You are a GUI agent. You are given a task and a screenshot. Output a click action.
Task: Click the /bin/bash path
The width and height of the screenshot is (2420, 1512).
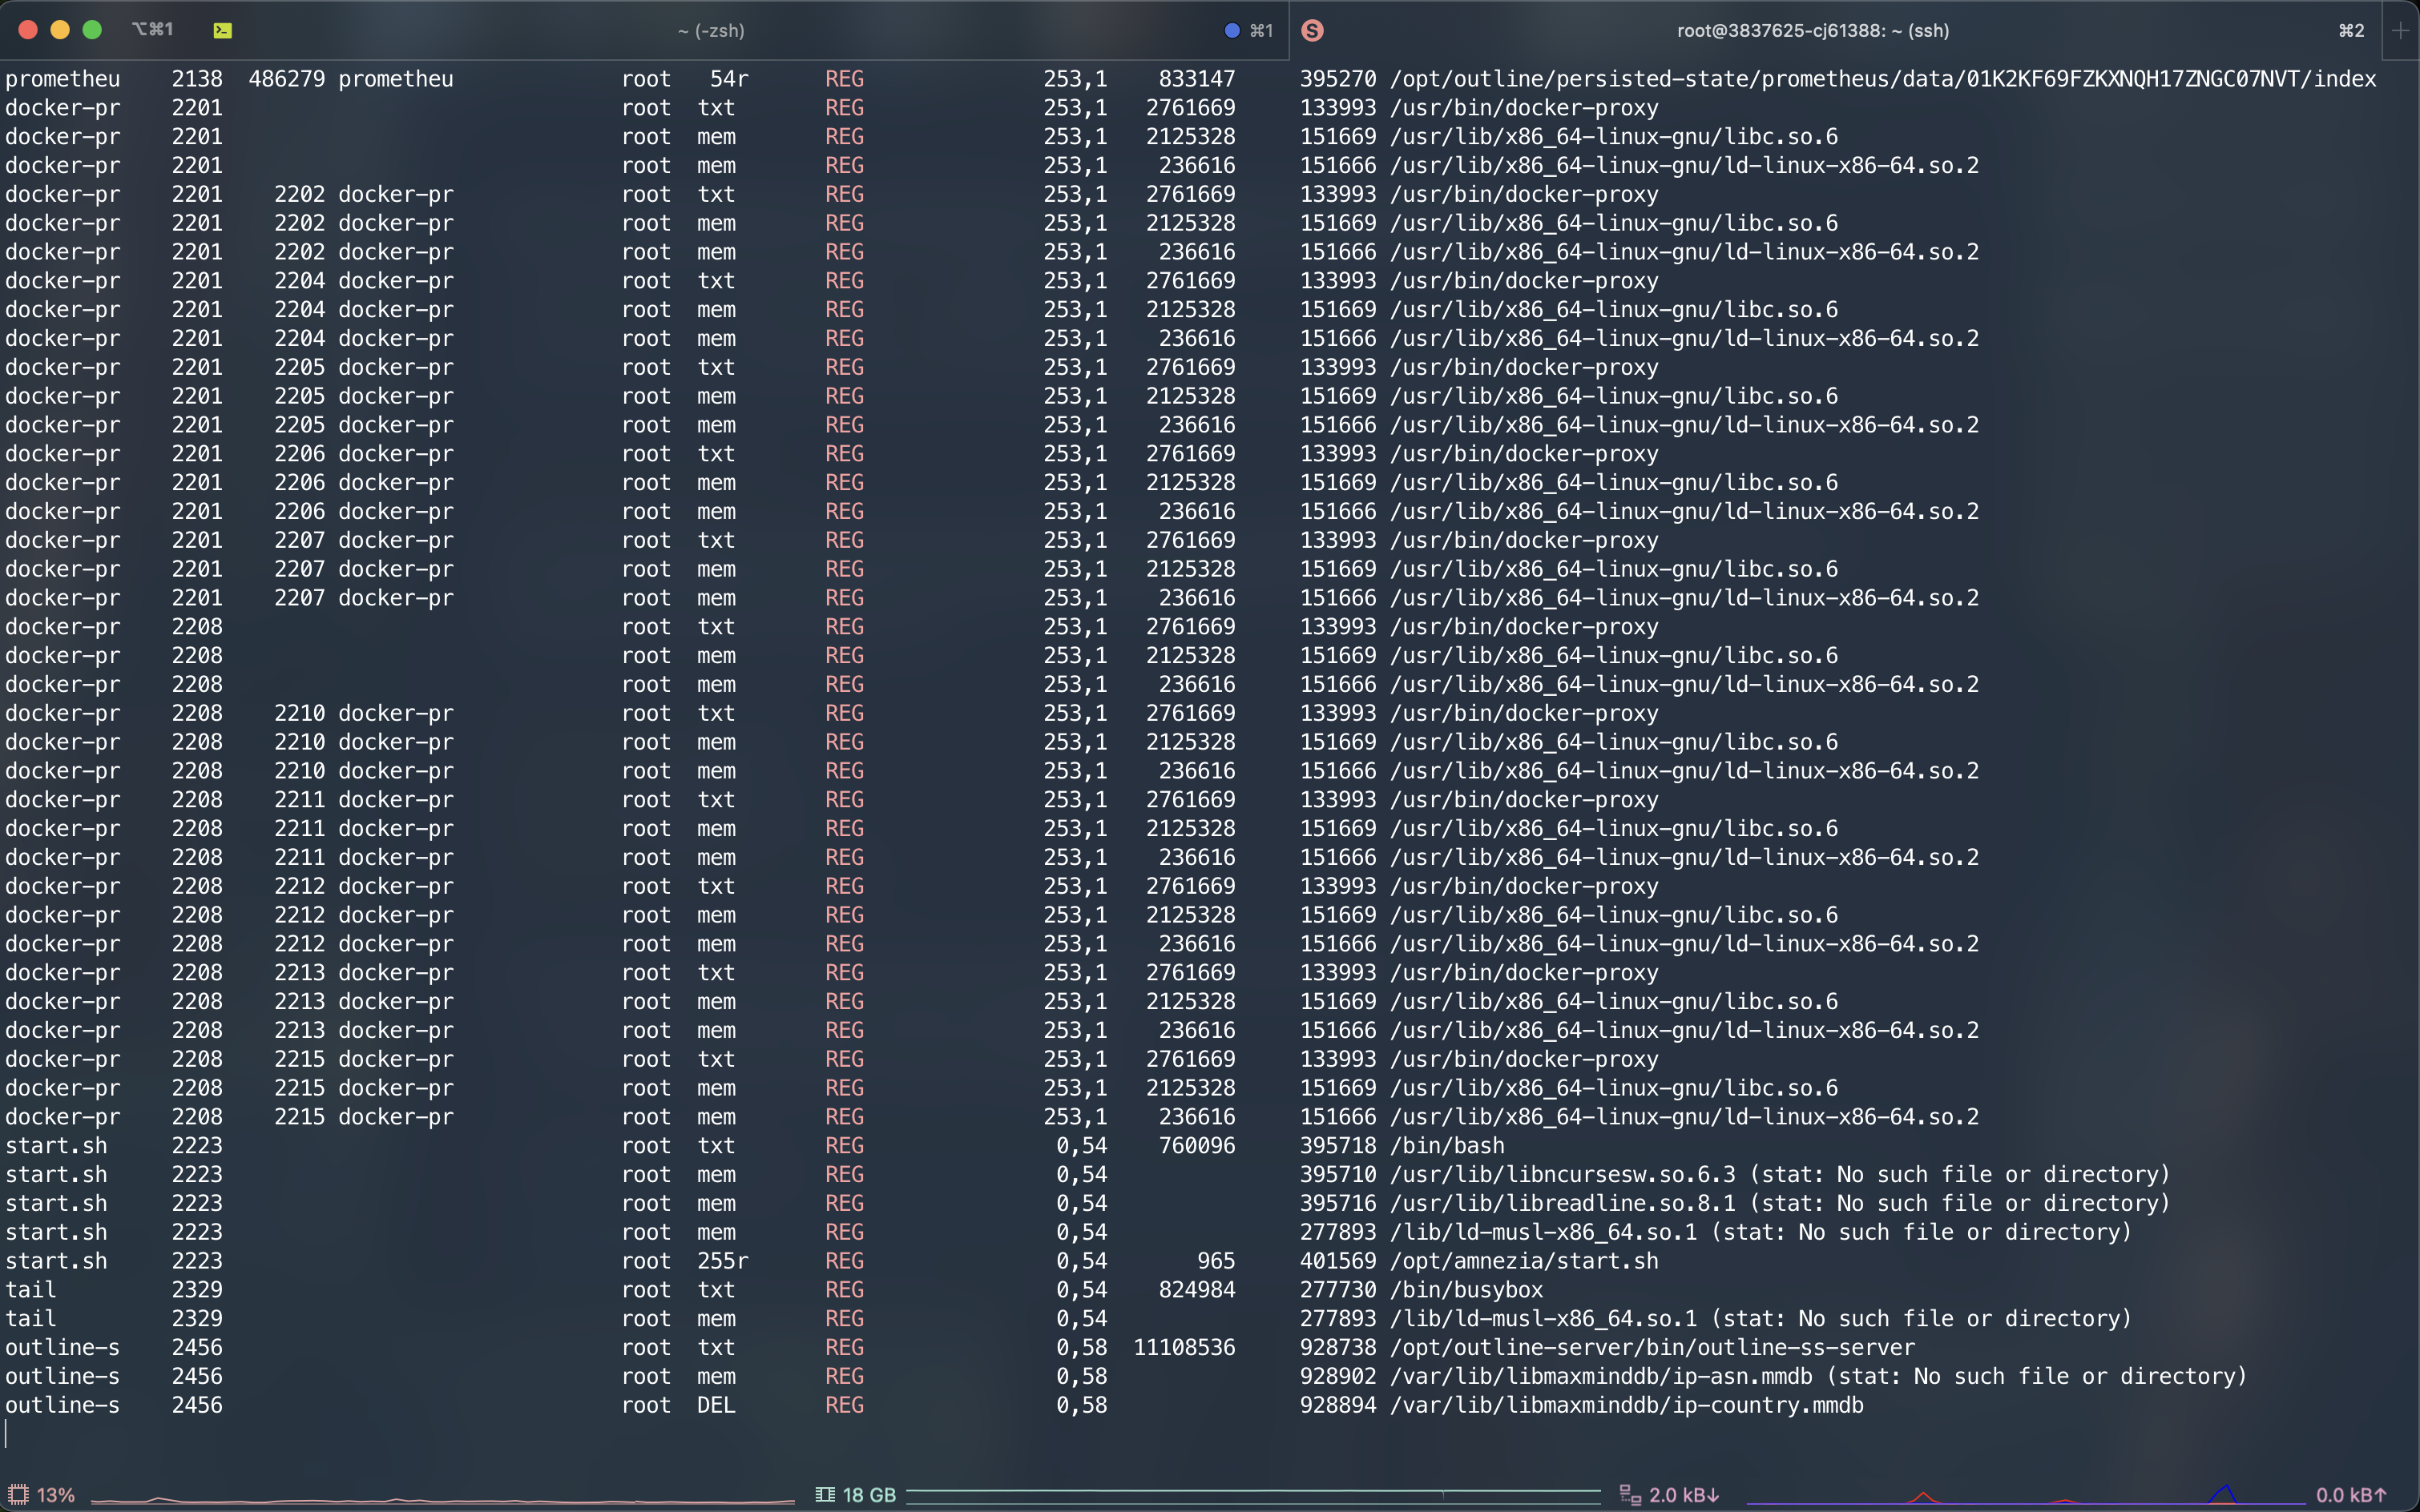pos(1446,1146)
